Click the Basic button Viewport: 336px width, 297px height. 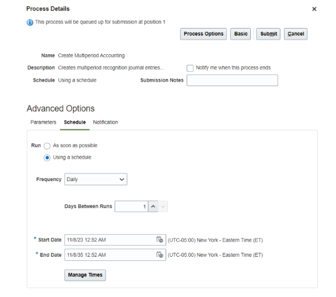coord(241,34)
